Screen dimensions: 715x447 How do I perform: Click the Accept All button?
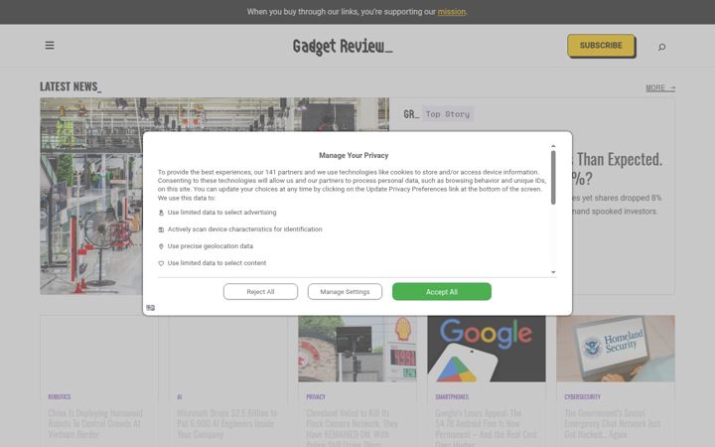coord(441,291)
